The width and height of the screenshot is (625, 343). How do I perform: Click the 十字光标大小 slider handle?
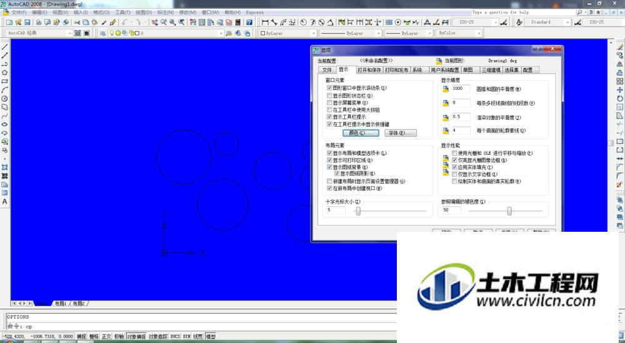coord(358,211)
